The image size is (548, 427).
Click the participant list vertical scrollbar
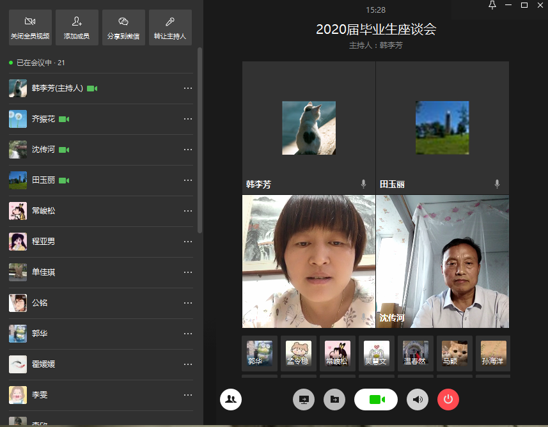(200, 141)
